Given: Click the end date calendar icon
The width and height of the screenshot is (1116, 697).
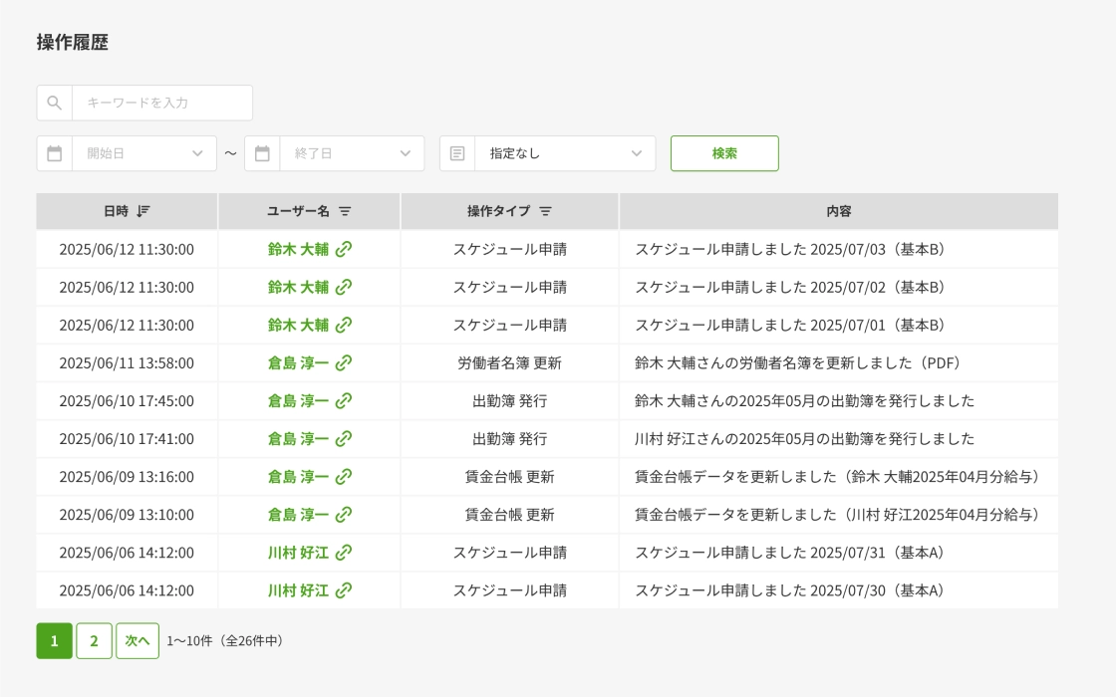Looking at the screenshot, I should [x=262, y=153].
